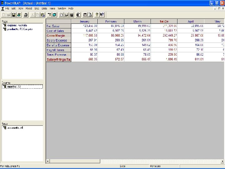Click the March Salary Expense cell 261.81
Screen dimensions: 225x169
[x=137, y=40]
